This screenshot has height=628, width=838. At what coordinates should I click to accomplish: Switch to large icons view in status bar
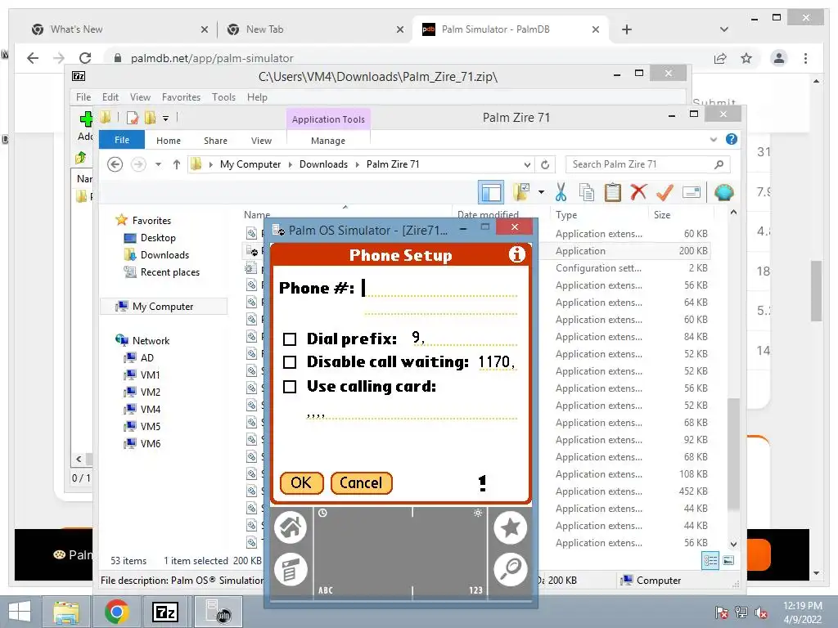click(728, 560)
